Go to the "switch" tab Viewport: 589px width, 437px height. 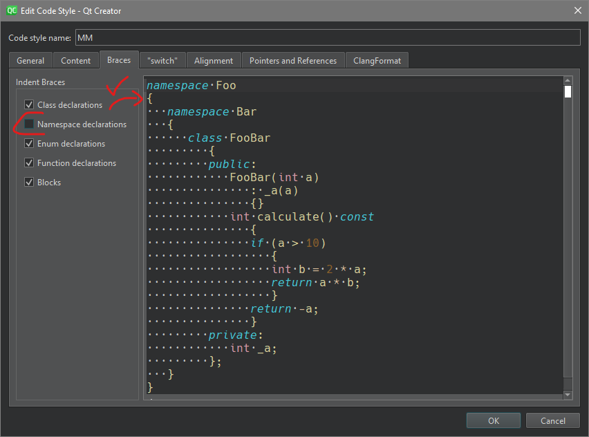[162, 60]
